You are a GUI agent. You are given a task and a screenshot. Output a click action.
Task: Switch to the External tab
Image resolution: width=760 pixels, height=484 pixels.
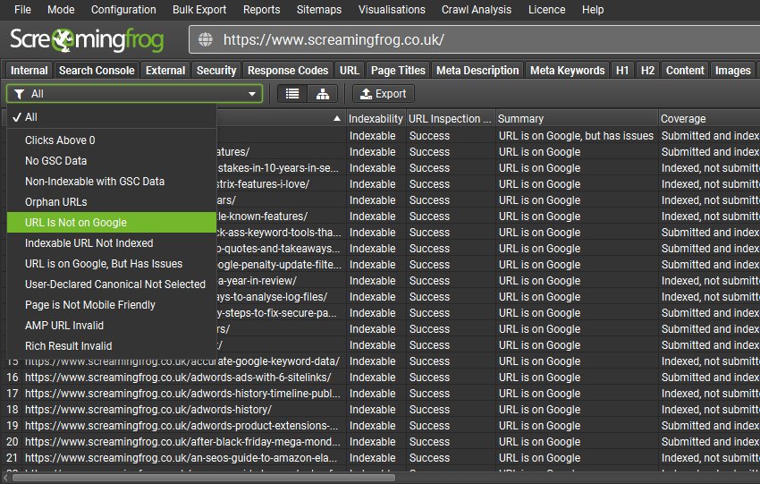pyautogui.click(x=165, y=71)
